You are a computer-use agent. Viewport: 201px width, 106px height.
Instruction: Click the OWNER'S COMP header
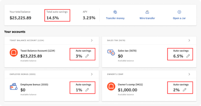(115, 74)
